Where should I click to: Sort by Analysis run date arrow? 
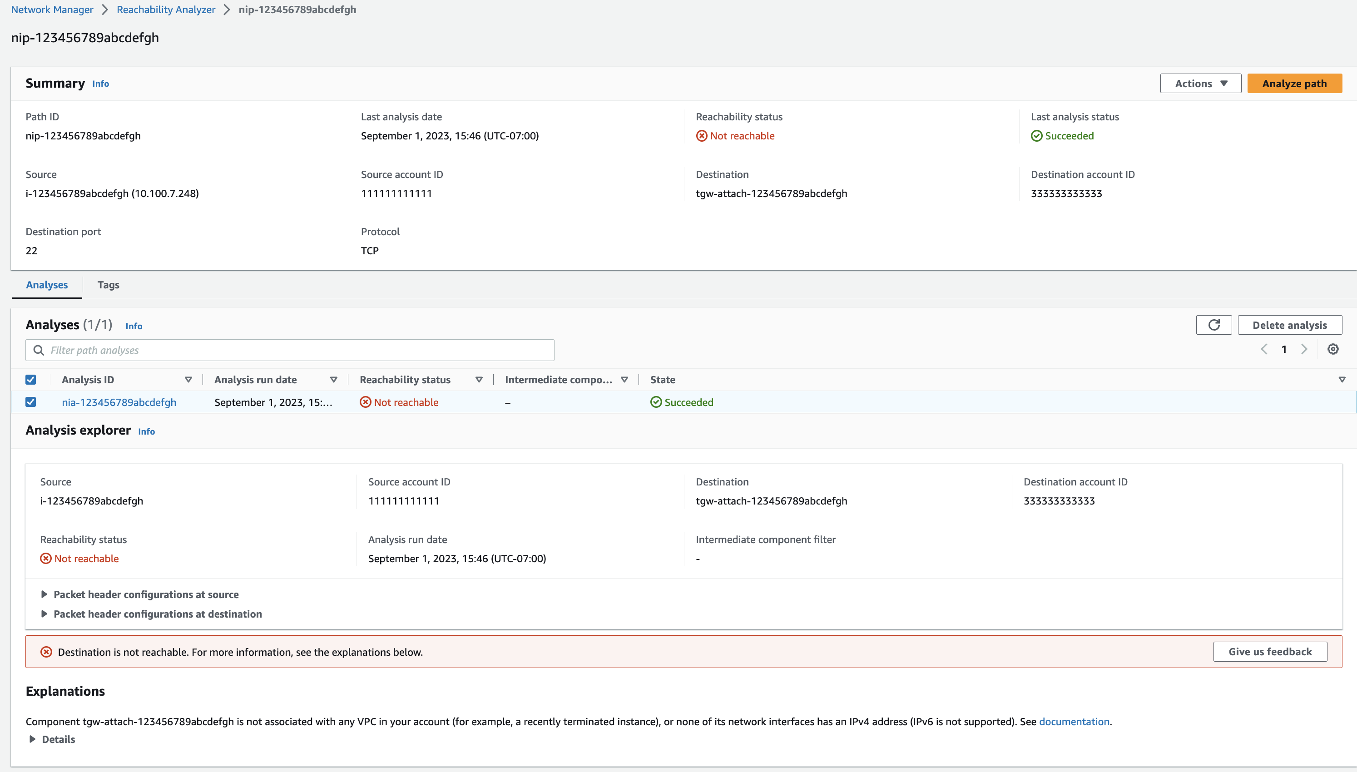pyautogui.click(x=333, y=380)
